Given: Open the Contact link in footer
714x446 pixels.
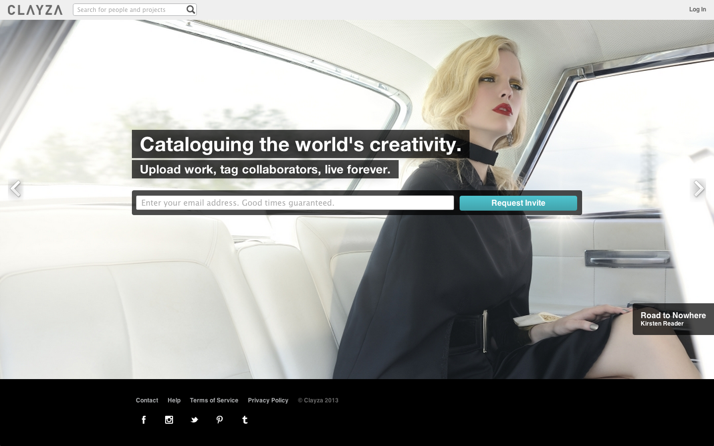Looking at the screenshot, I should click(x=147, y=400).
